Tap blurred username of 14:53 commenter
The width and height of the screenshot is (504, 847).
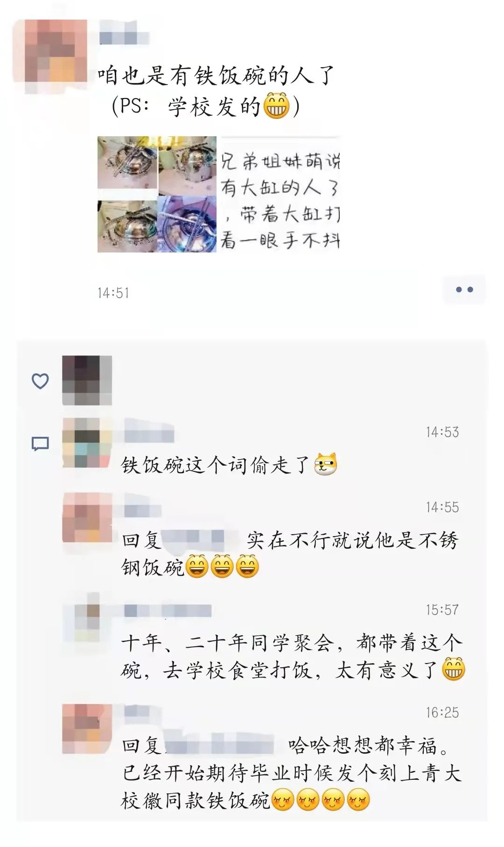point(148,431)
